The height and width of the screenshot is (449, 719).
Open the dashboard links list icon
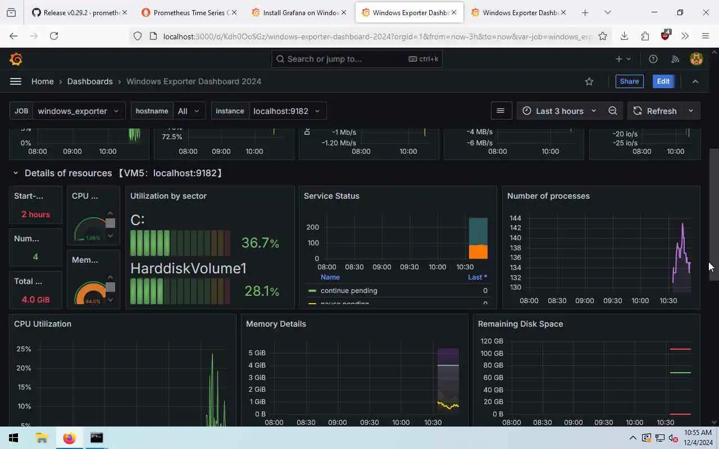tap(500, 111)
